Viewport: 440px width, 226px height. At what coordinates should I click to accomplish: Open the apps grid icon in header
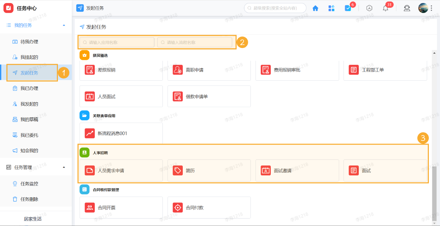click(x=332, y=8)
